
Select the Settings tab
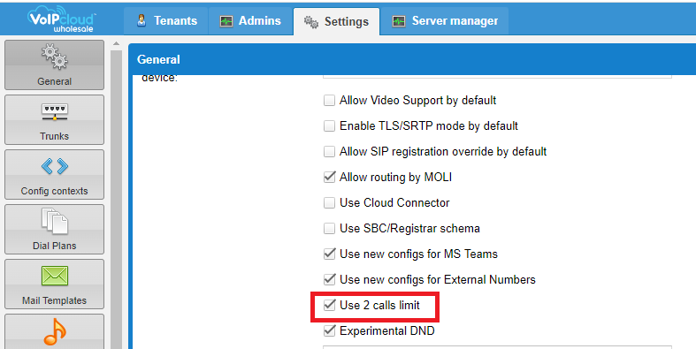tap(336, 21)
